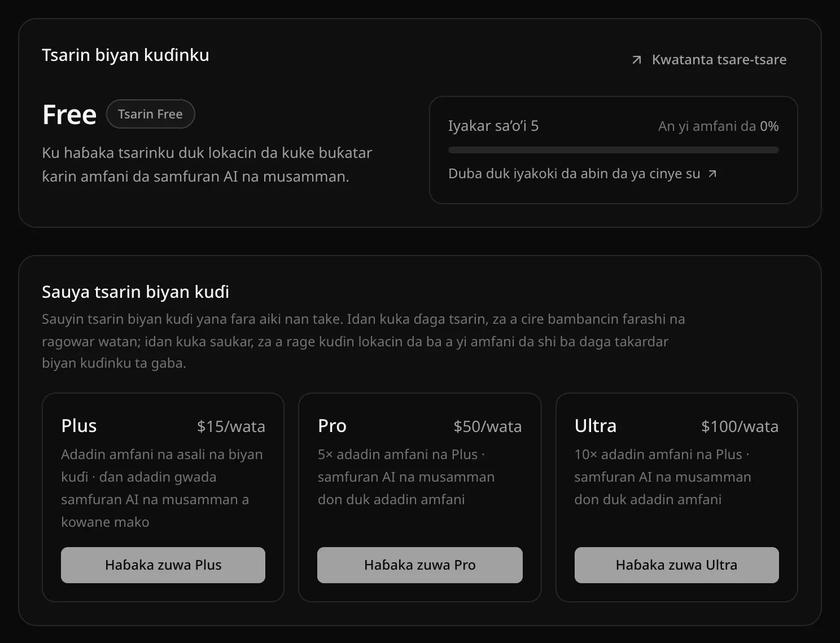Select the Plus plan title

pyautogui.click(x=79, y=426)
